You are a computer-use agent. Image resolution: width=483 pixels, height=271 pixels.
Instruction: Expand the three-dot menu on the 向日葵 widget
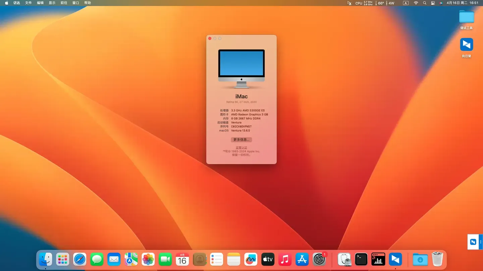(x=481, y=242)
